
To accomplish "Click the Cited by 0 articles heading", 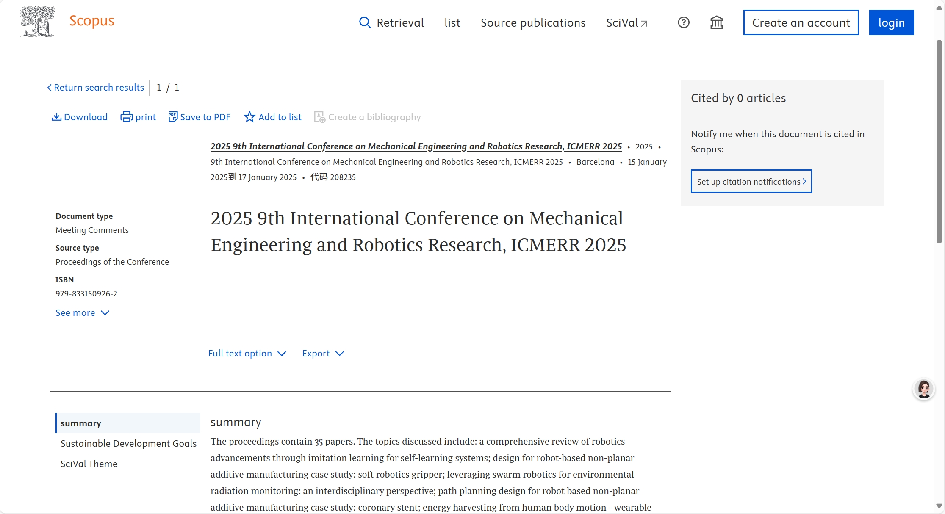I will [738, 98].
